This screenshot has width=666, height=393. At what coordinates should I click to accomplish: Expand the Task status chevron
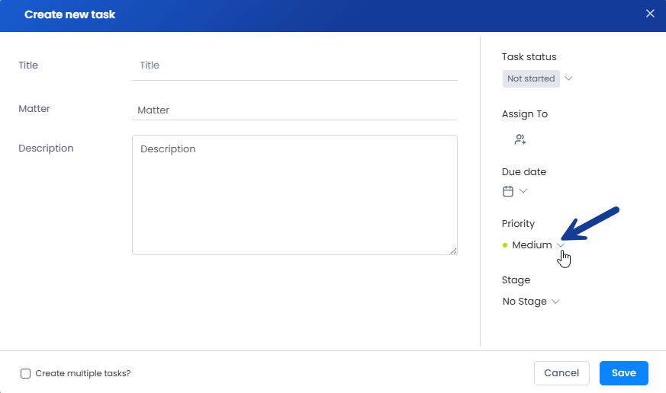(x=569, y=78)
